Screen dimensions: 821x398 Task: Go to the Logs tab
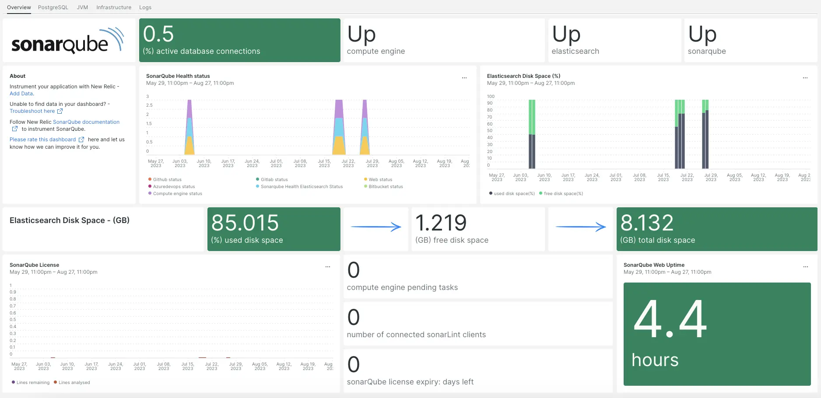[145, 7]
